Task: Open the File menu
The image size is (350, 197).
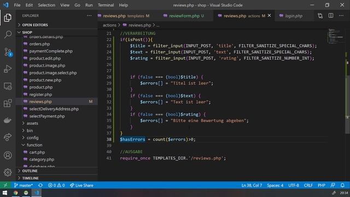Action: pos(17,5)
